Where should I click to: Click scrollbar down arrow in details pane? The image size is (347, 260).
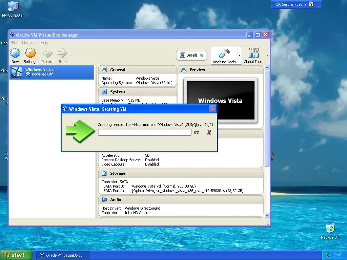(267, 215)
